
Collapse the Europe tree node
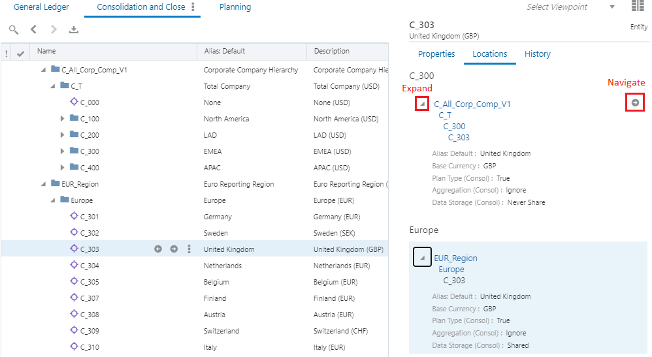point(53,200)
